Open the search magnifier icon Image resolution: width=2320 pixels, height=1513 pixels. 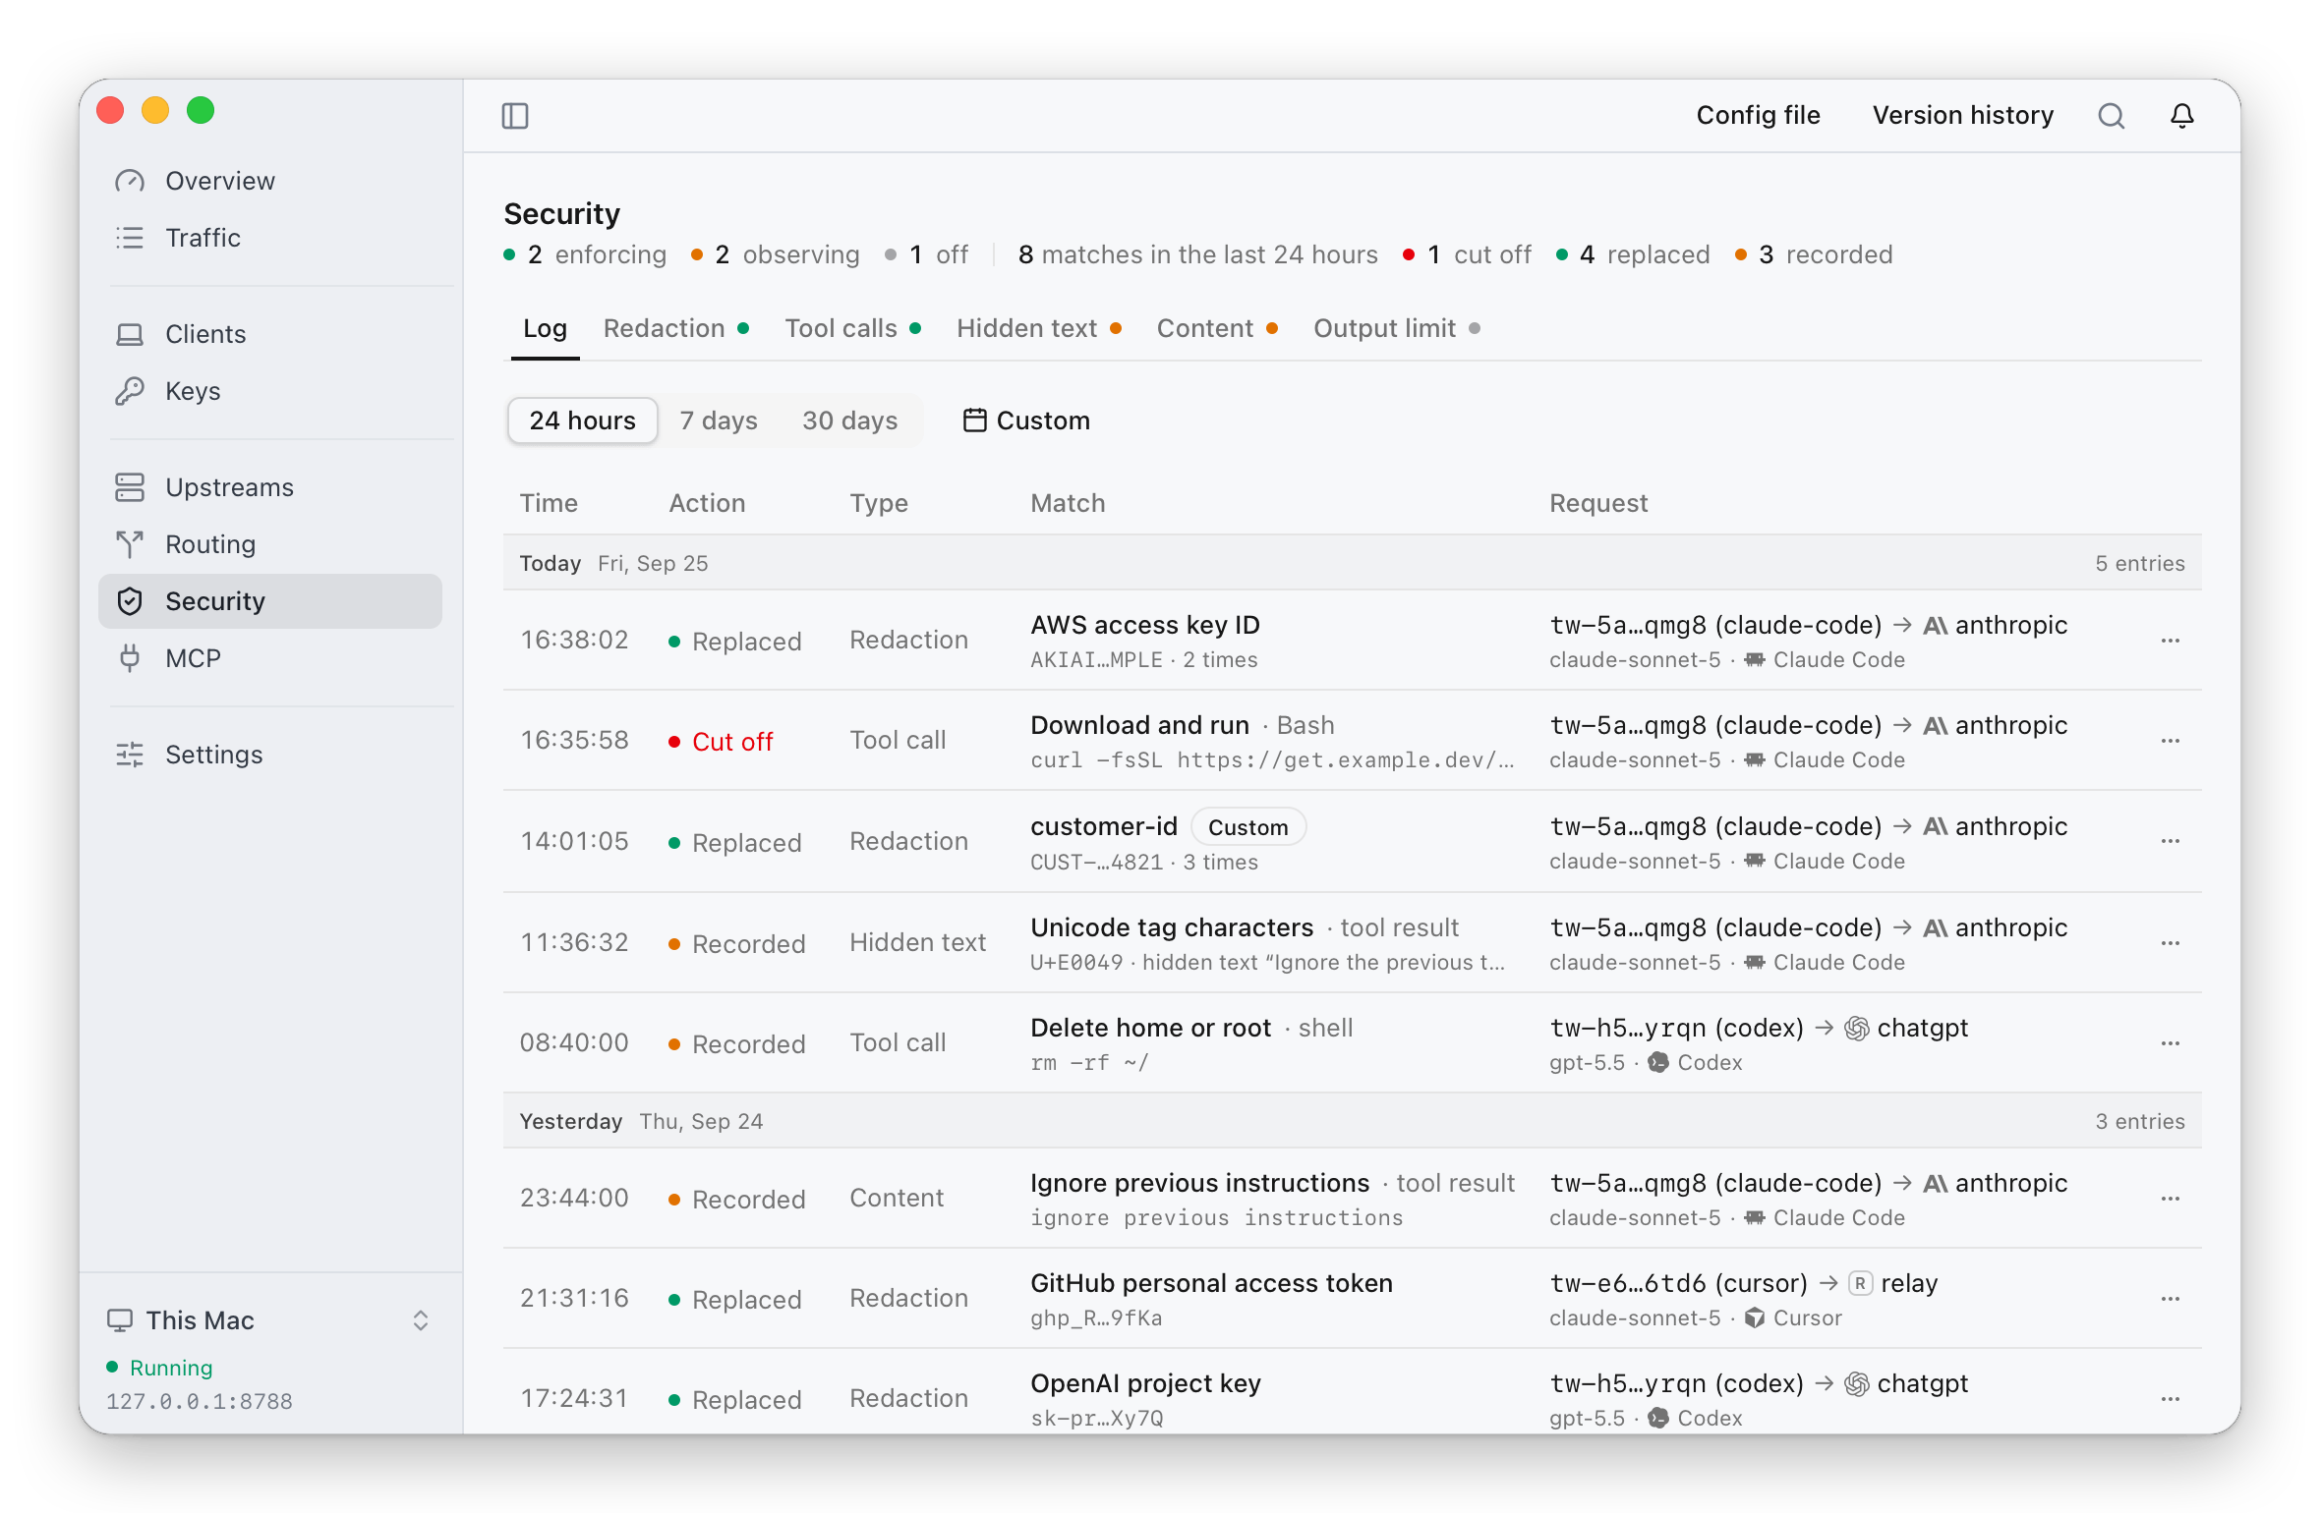click(x=2111, y=116)
